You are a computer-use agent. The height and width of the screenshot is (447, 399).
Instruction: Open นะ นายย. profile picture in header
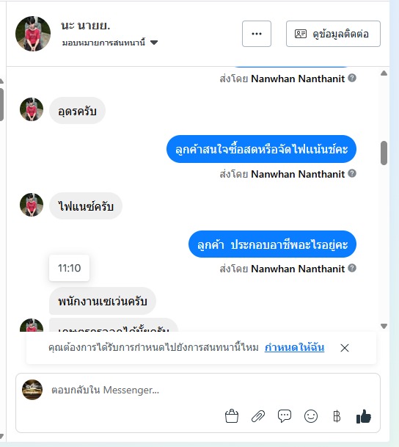click(x=33, y=34)
